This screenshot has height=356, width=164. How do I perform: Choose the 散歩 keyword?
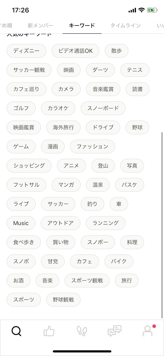116,51
